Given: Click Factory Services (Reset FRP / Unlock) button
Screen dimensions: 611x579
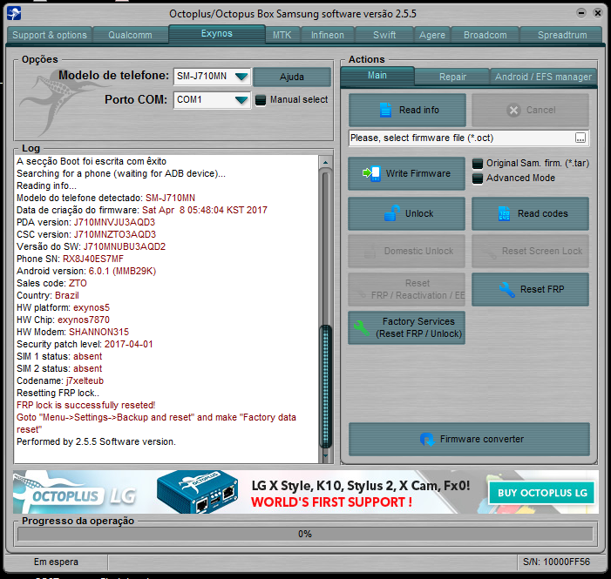Looking at the screenshot, I should [x=406, y=328].
